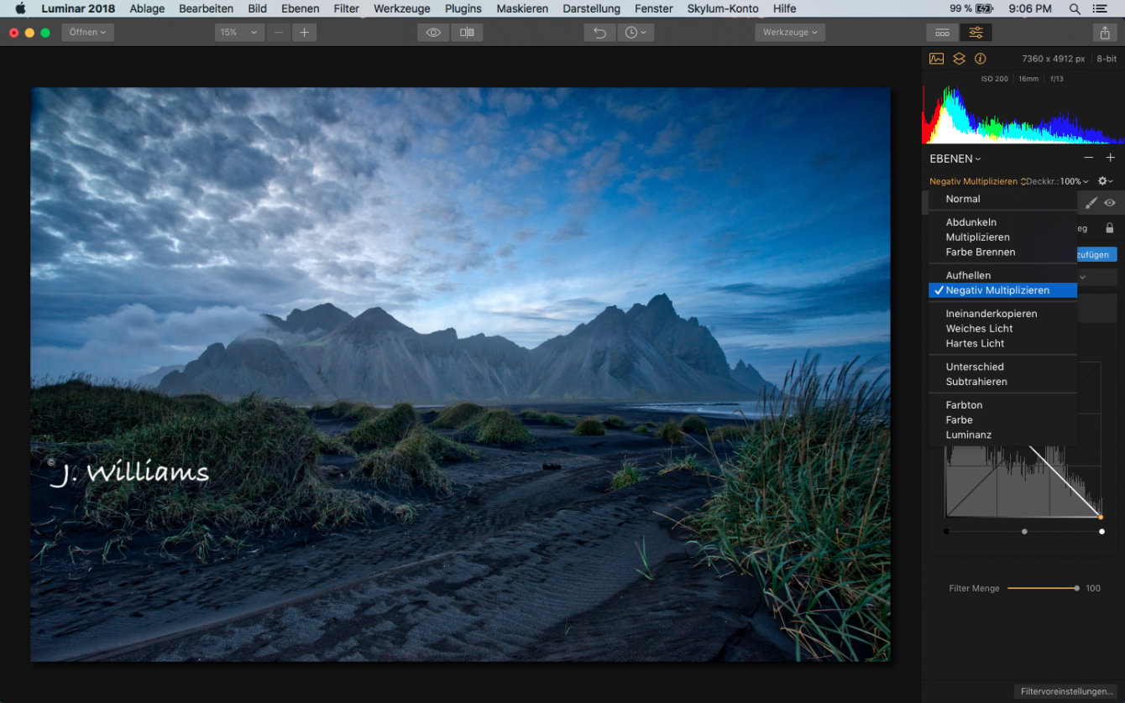The image size is (1125, 703).
Task: Open the Öffnen dropdown button
Action: pyautogui.click(x=87, y=33)
